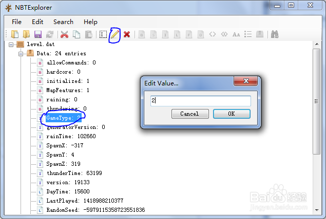Click Cancel in Edit Value dialog
The width and height of the screenshot is (326, 219).
coord(190,114)
